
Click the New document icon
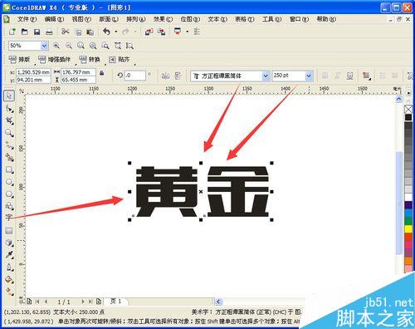click(12, 32)
